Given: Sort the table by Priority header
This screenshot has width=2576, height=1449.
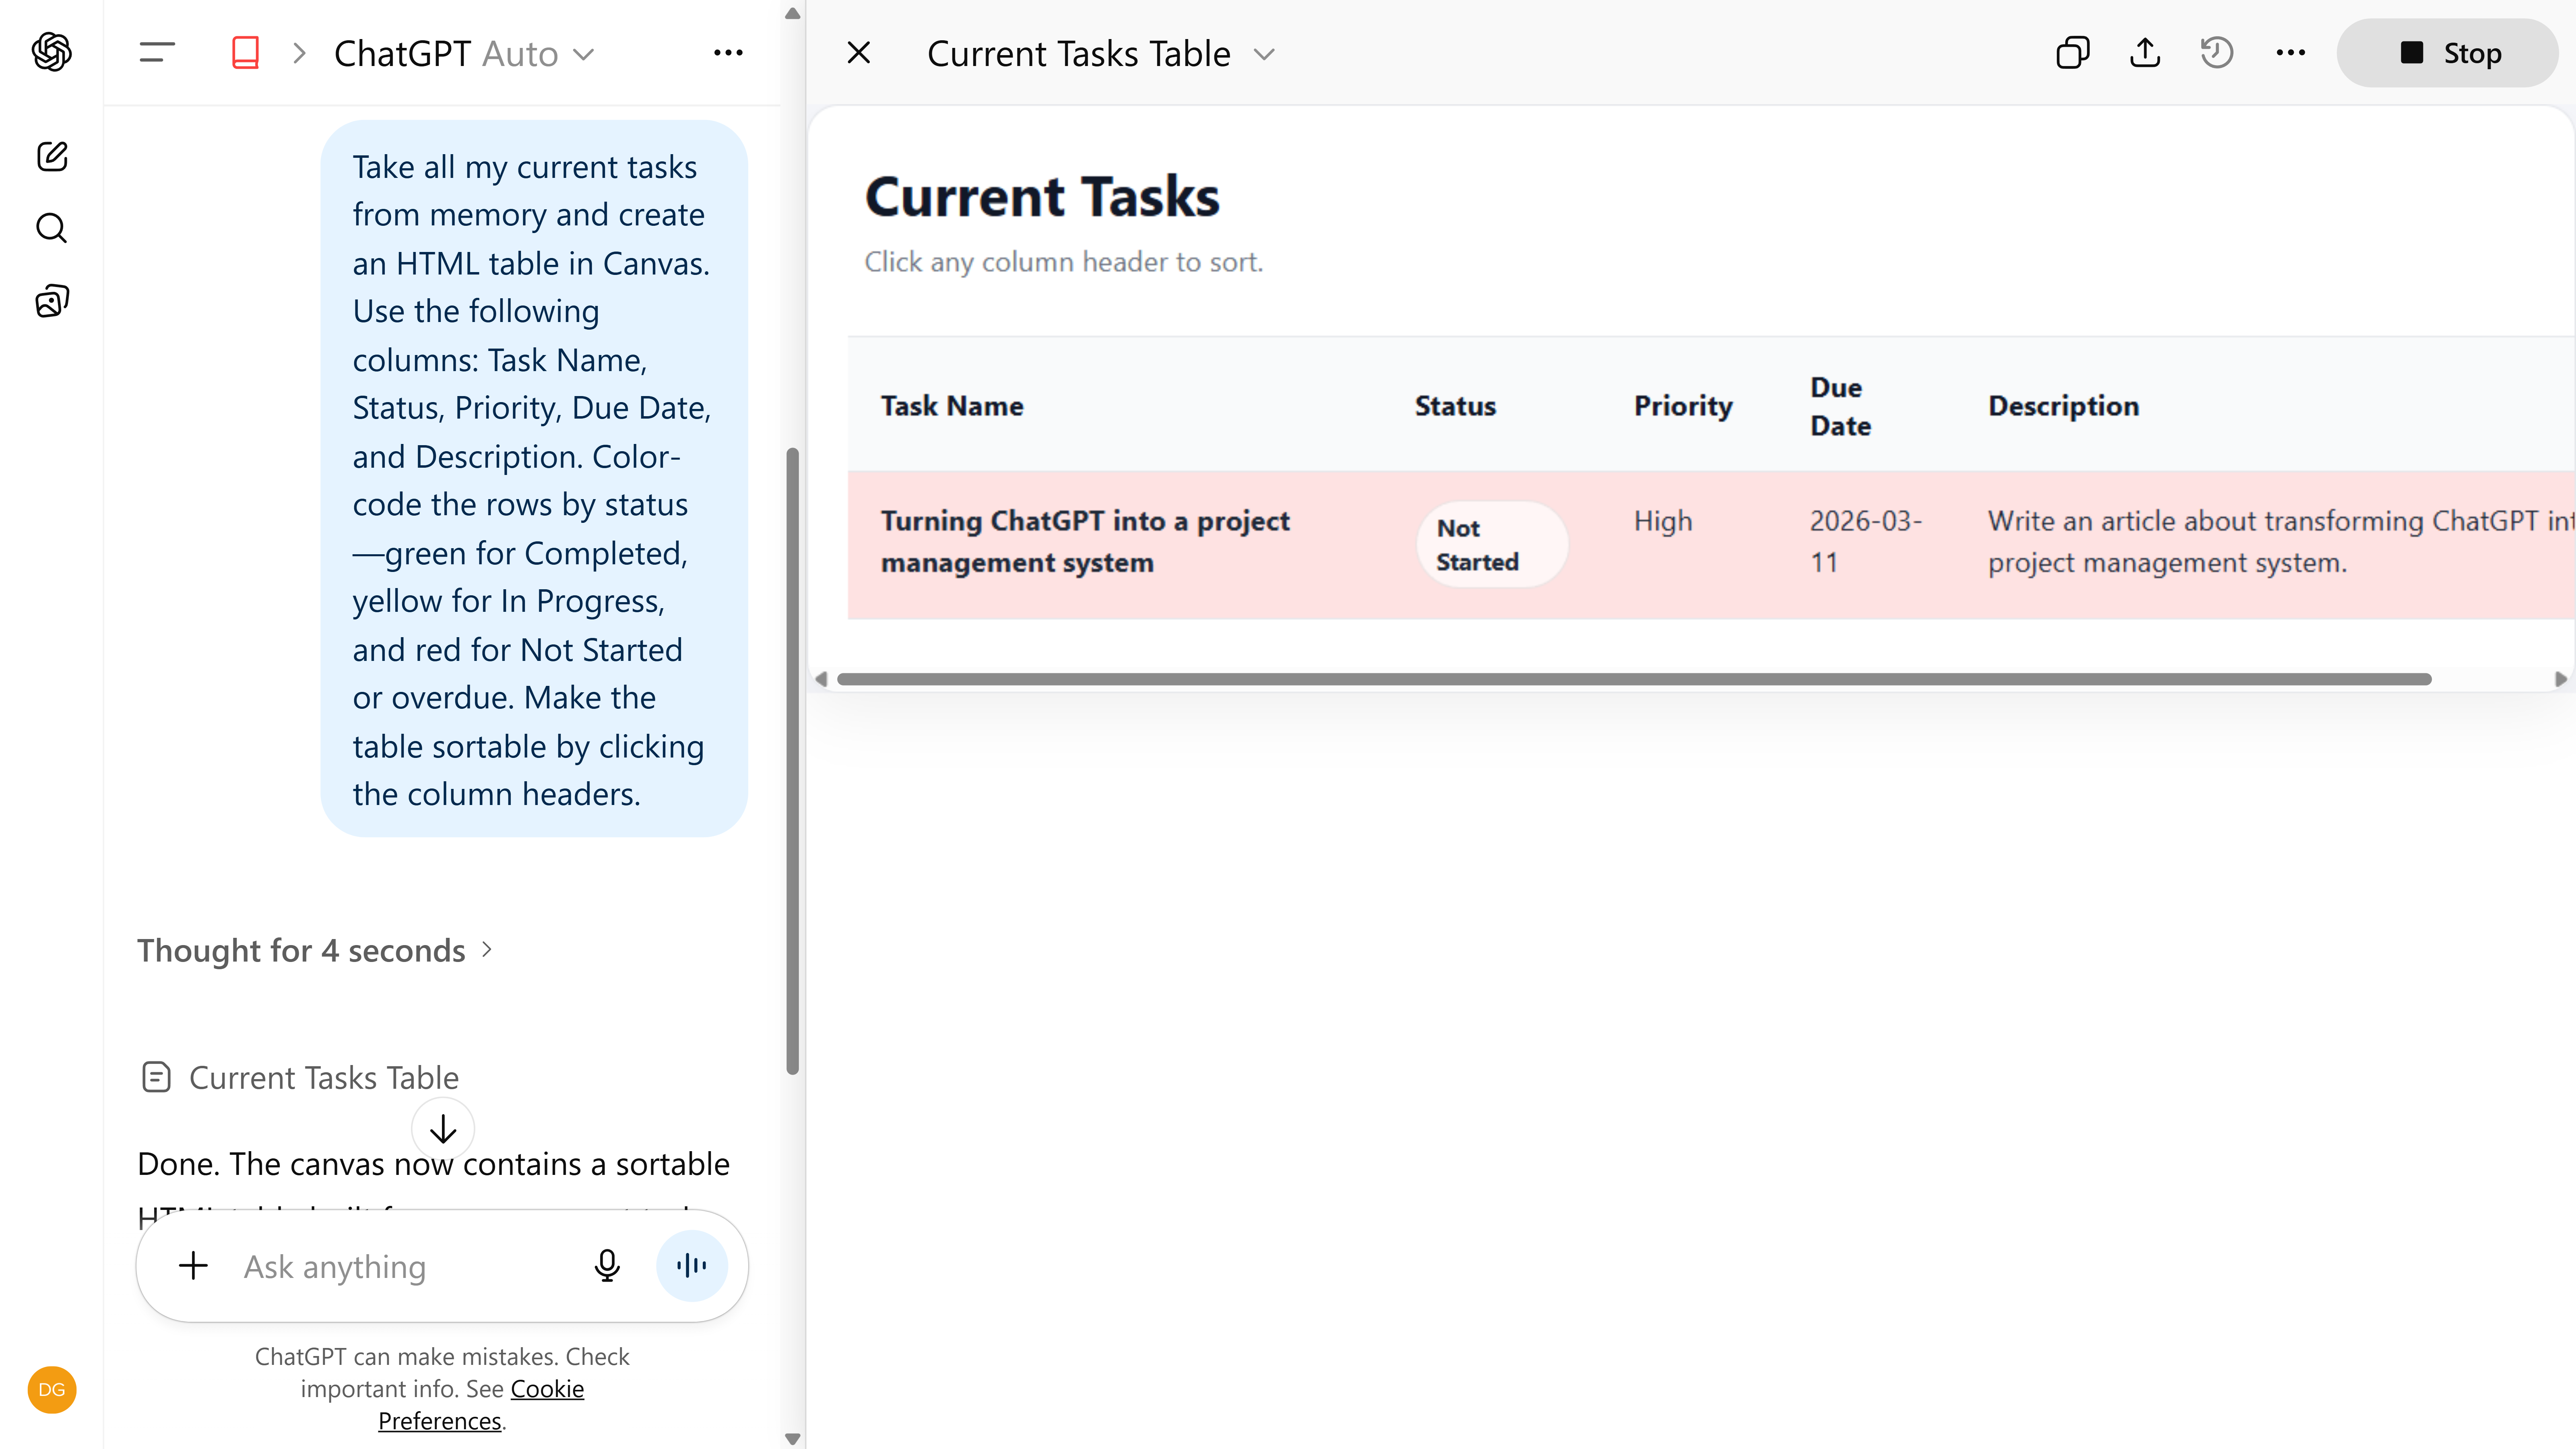Looking at the screenshot, I should (x=1683, y=406).
